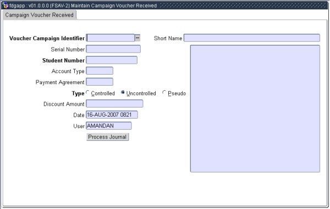Click the Type label next to radio options
The width and height of the screenshot is (330, 209).
pyautogui.click(x=78, y=94)
